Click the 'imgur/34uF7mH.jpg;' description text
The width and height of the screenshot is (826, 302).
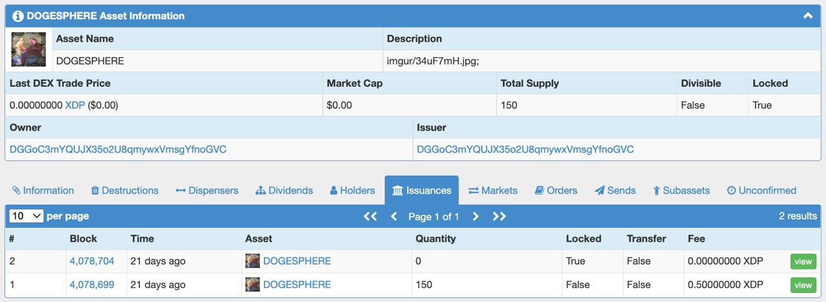(432, 61)
